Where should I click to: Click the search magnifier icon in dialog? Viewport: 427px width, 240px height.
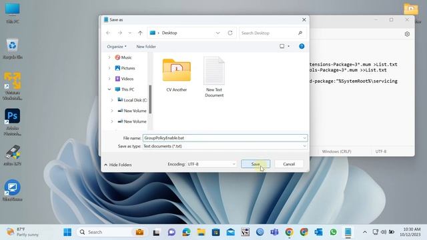click(x=300, y=33)
